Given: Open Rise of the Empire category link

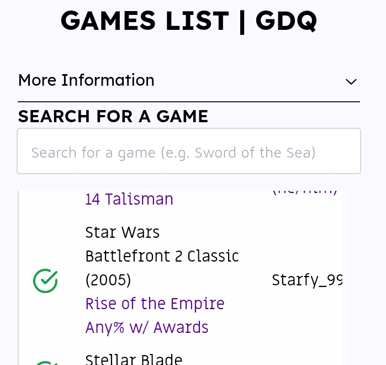Looking at the screenshot, I should 155,304.
